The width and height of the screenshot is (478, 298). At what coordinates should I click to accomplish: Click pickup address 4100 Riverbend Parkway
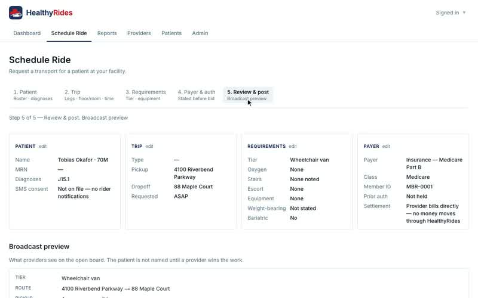194,173
